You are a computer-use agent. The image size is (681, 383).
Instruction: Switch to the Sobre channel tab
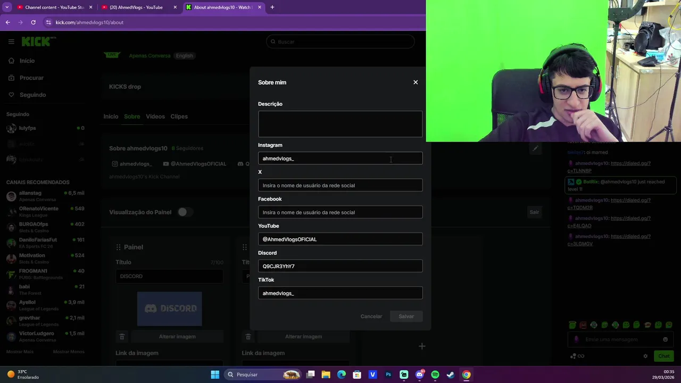click(132, 116)
